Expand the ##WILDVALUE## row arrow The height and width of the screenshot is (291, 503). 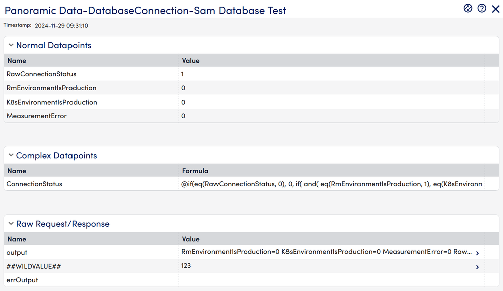tap(477, 267)
